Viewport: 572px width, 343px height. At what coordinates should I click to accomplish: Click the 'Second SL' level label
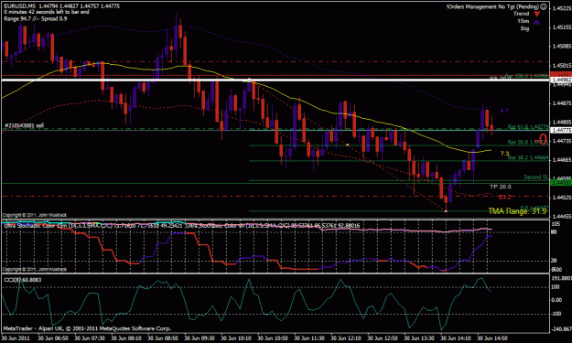536,177
